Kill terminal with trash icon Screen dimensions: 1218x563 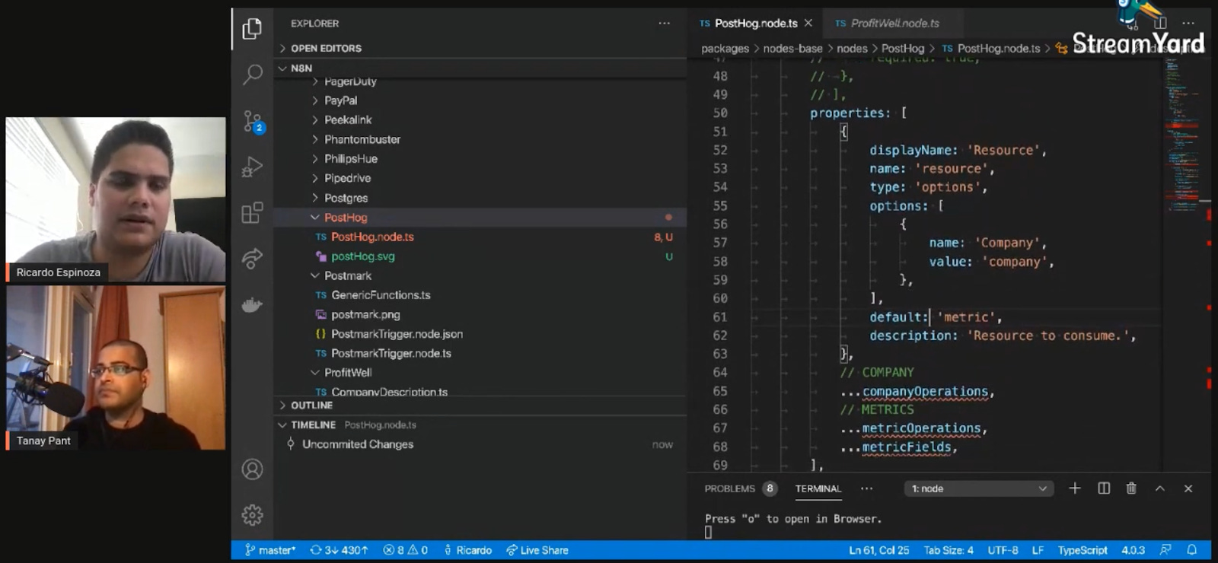click(1132, 488)
